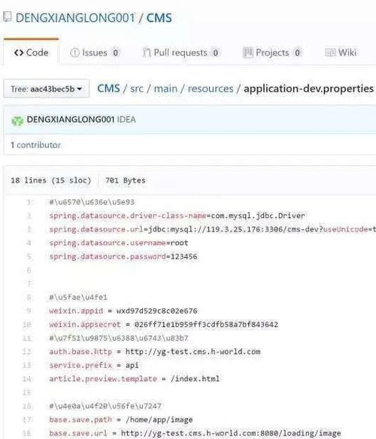This screenshot has height=439, width=376.
Task: Click the Pull requests count badge 0
Action: click(x=216, y=53)
